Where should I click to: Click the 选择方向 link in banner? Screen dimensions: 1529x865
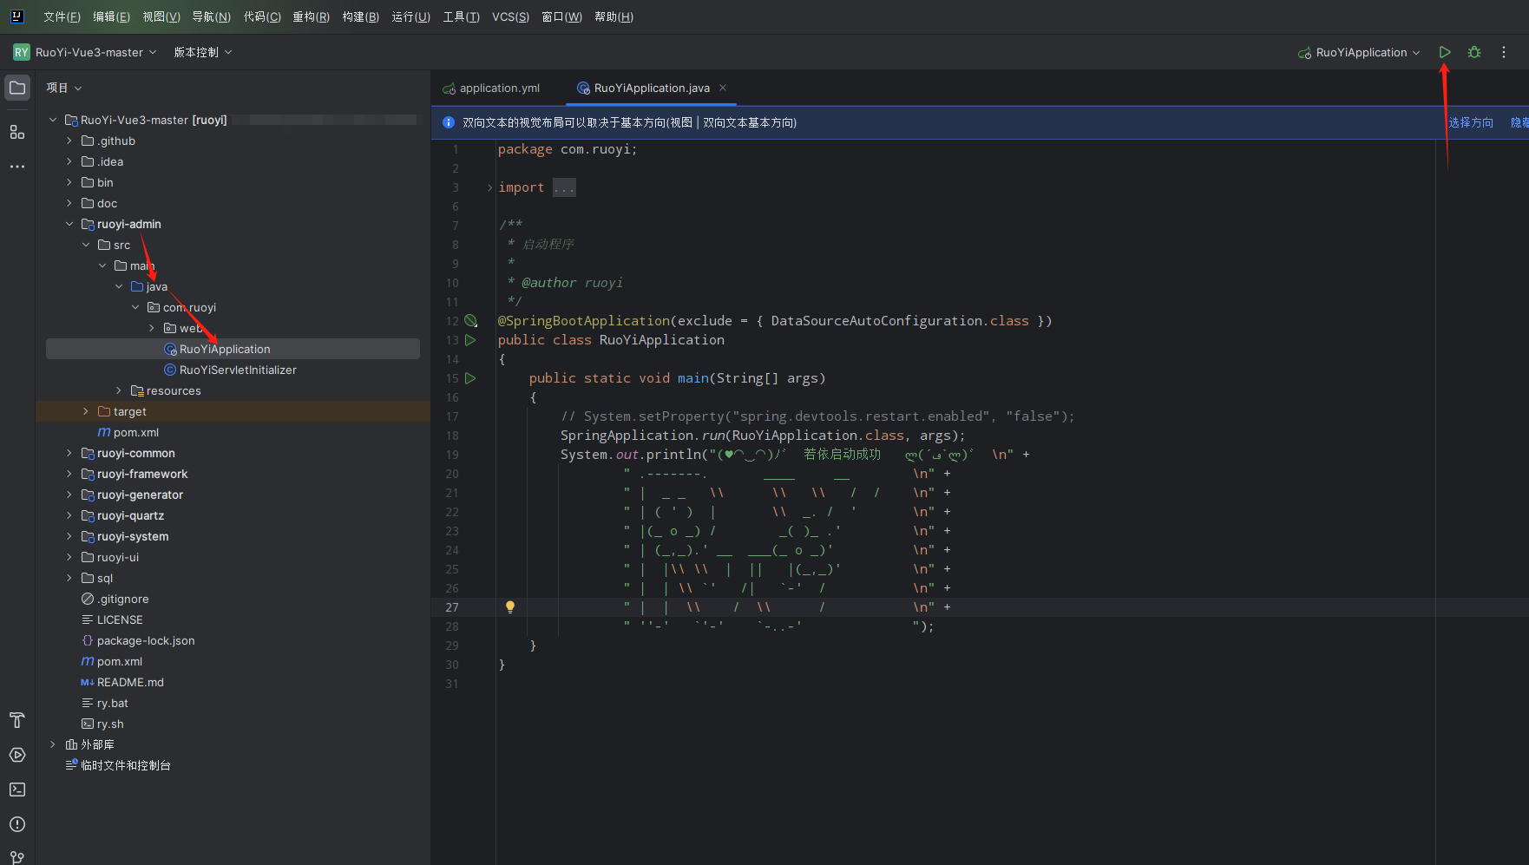click(x=1471, y=122)
